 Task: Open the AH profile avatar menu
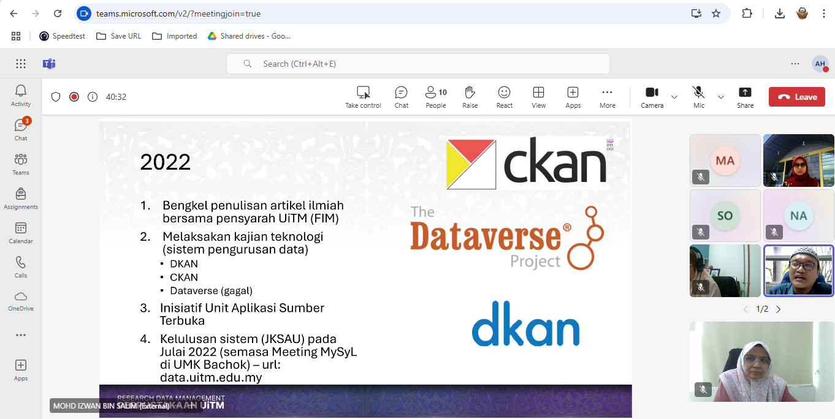click(820, 64)
